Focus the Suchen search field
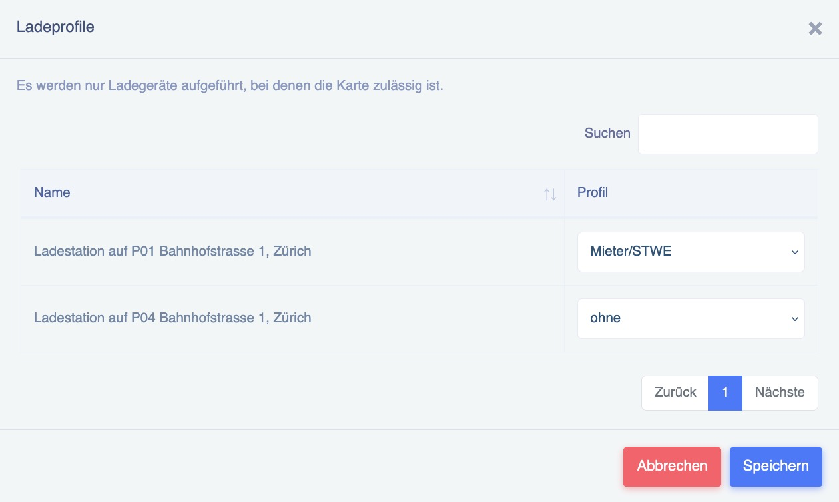This screenshot has width=839, height=502. click(x=728, y=134)
